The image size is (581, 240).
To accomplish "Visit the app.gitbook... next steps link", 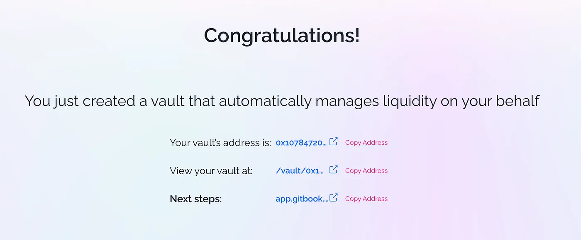I will 302,199.
